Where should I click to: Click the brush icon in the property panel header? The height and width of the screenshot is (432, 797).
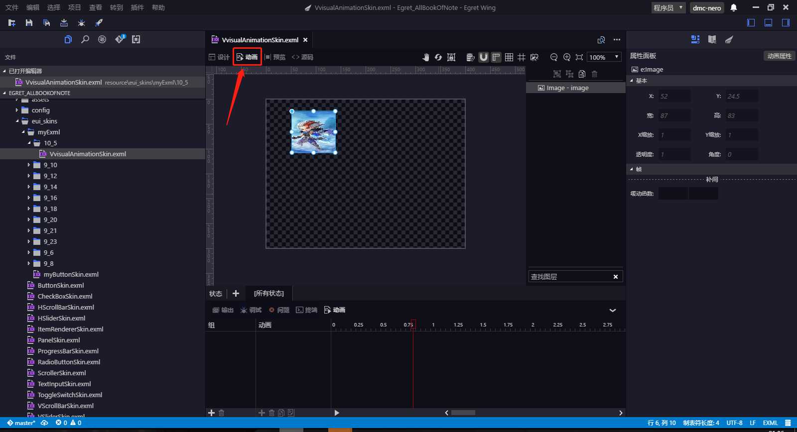coord(729,39)
